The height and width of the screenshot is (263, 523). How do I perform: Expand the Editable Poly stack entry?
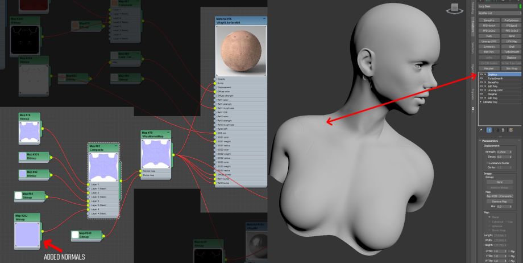point(481,102)
